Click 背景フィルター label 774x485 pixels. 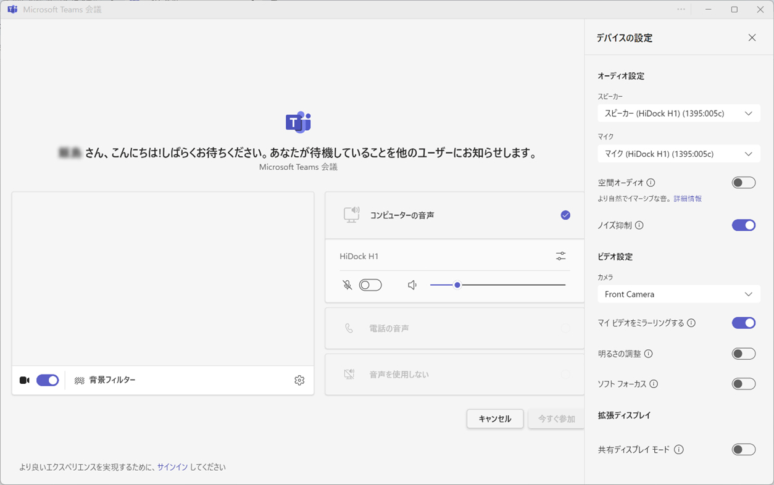(x=112, y=380)
